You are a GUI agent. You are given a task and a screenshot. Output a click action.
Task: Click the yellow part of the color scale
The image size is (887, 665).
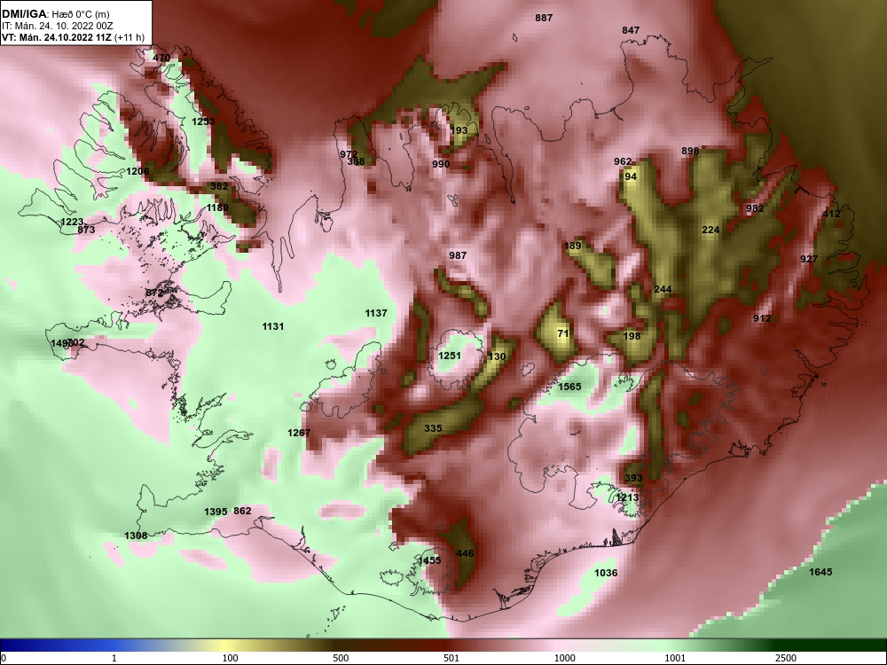226,645
